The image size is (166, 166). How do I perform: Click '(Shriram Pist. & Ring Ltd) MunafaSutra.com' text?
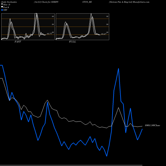pyautogui.click(x=129, y=2)
